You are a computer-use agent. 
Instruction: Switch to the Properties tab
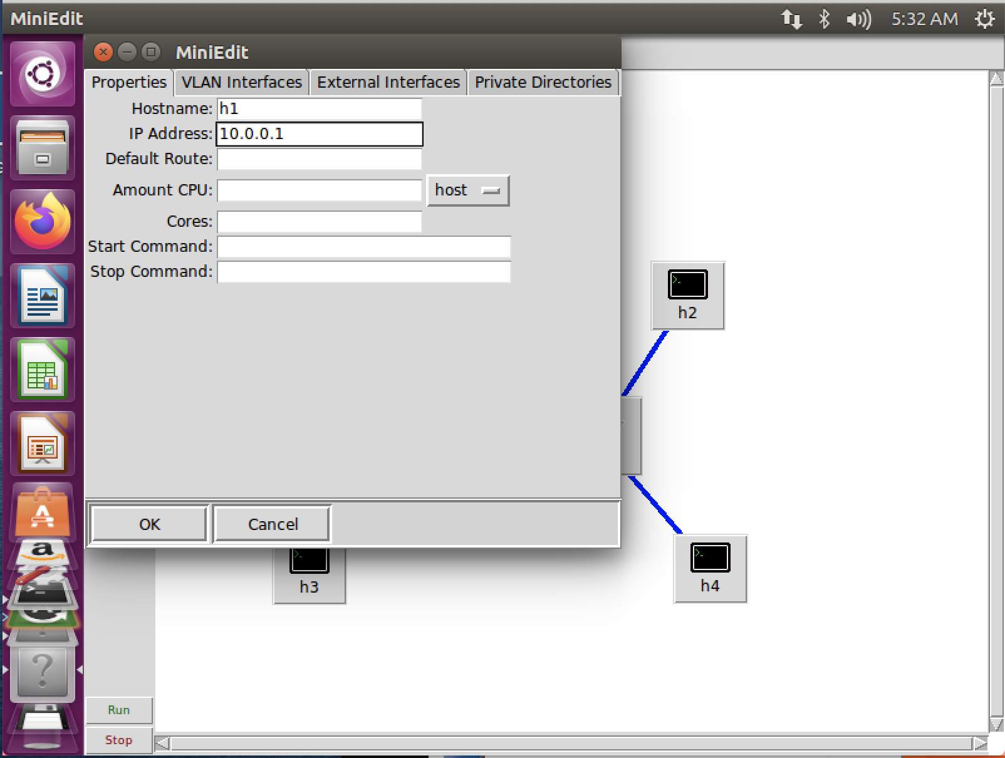pyautogui.click(x=129, y=83)
